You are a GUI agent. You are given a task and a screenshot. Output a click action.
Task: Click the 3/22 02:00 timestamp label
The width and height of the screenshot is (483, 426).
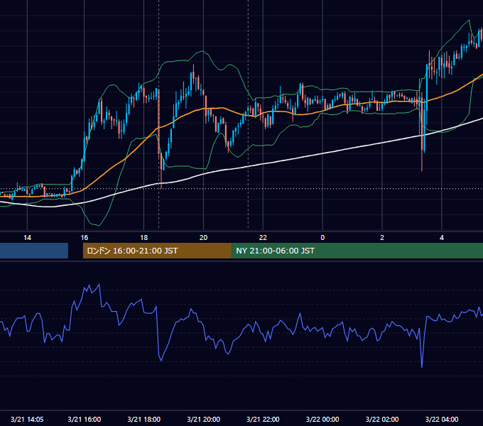(x=382, y=419)
